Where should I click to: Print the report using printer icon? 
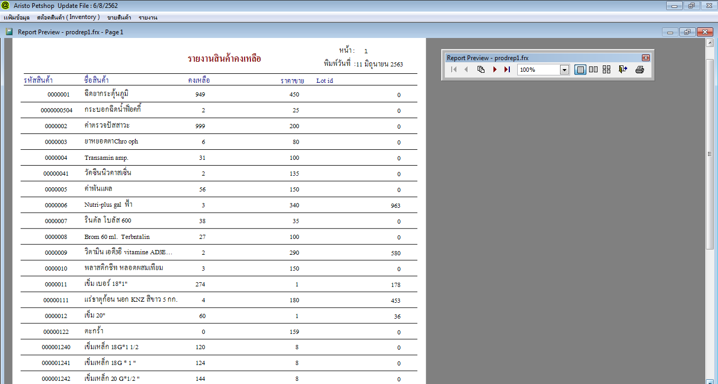pos(639,70)
